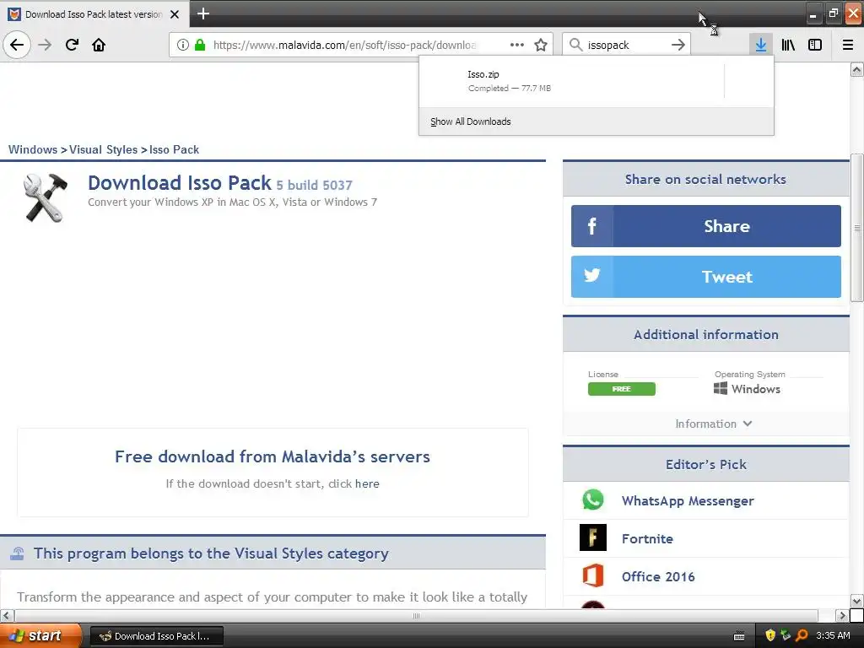Submit the issopack search arrow

click(x=678, y=45)
